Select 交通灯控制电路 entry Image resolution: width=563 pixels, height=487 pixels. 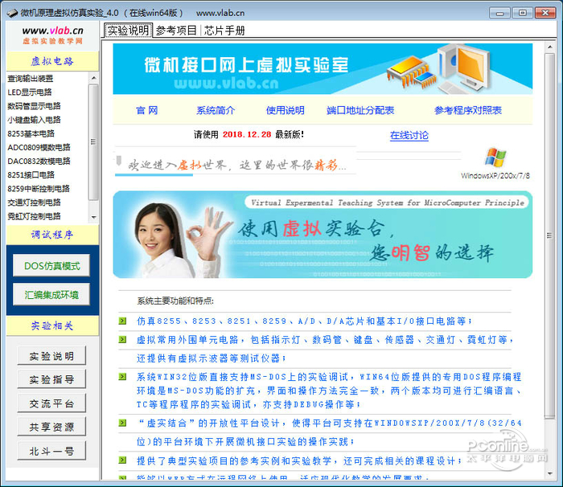[34, 203]
